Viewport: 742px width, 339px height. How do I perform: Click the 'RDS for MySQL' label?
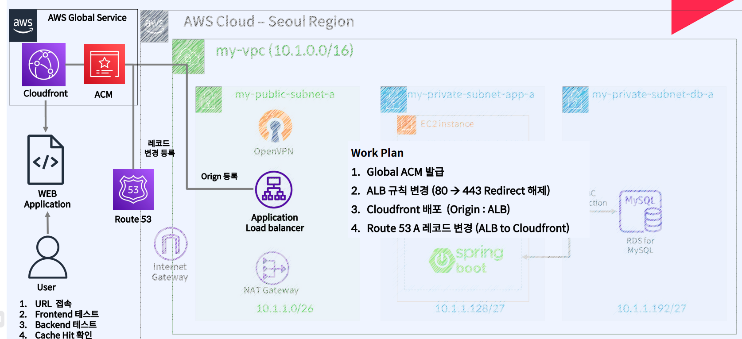click(640, 245)
